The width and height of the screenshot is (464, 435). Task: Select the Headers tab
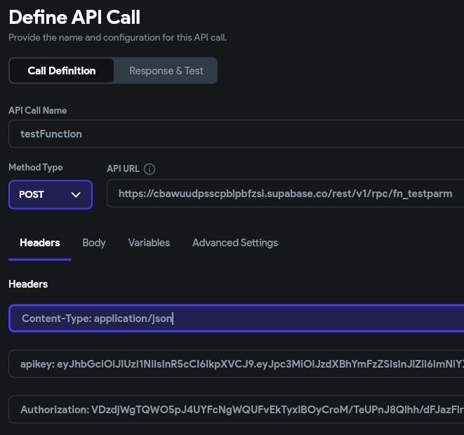(x=40, y=243)
